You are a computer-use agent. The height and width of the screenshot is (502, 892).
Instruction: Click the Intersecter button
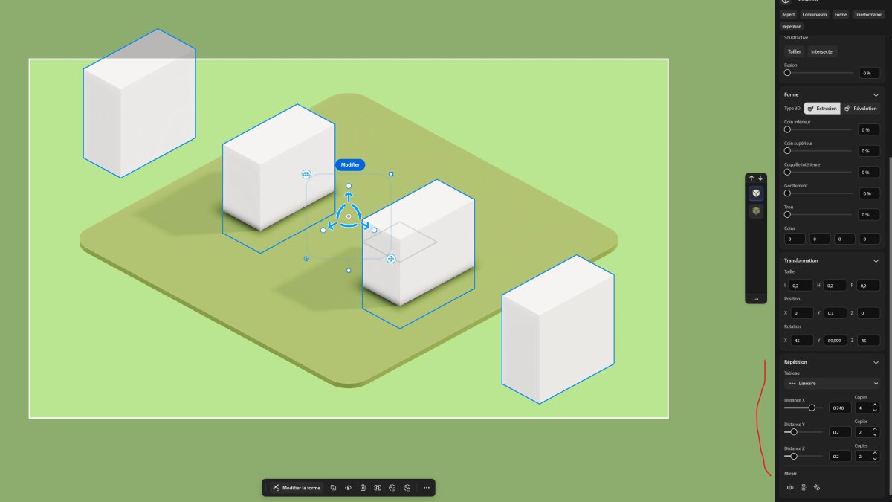point(822,52)
